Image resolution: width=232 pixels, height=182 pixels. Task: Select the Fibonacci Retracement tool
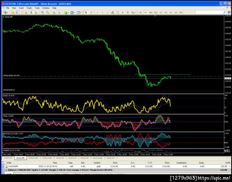(118, 13)
